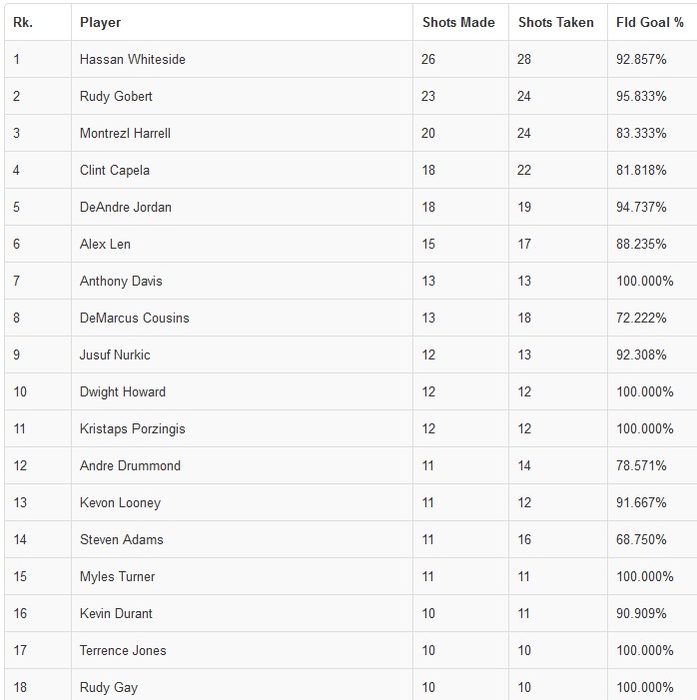The width and height of the screenshot is (697, 700).
Task: Select Anthony Davis in the table
Action: coord(121,281)
